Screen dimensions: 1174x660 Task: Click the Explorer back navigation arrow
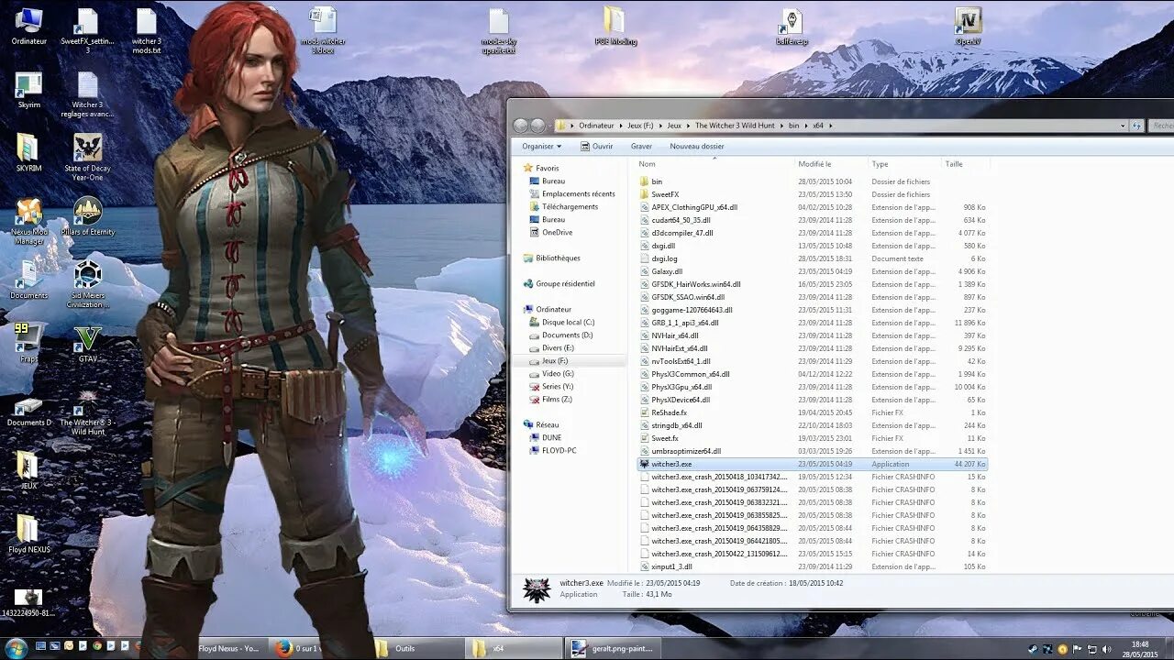tap(521, 126)
